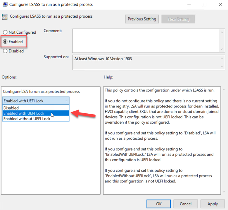Apply the policy changes

point(213,204)
